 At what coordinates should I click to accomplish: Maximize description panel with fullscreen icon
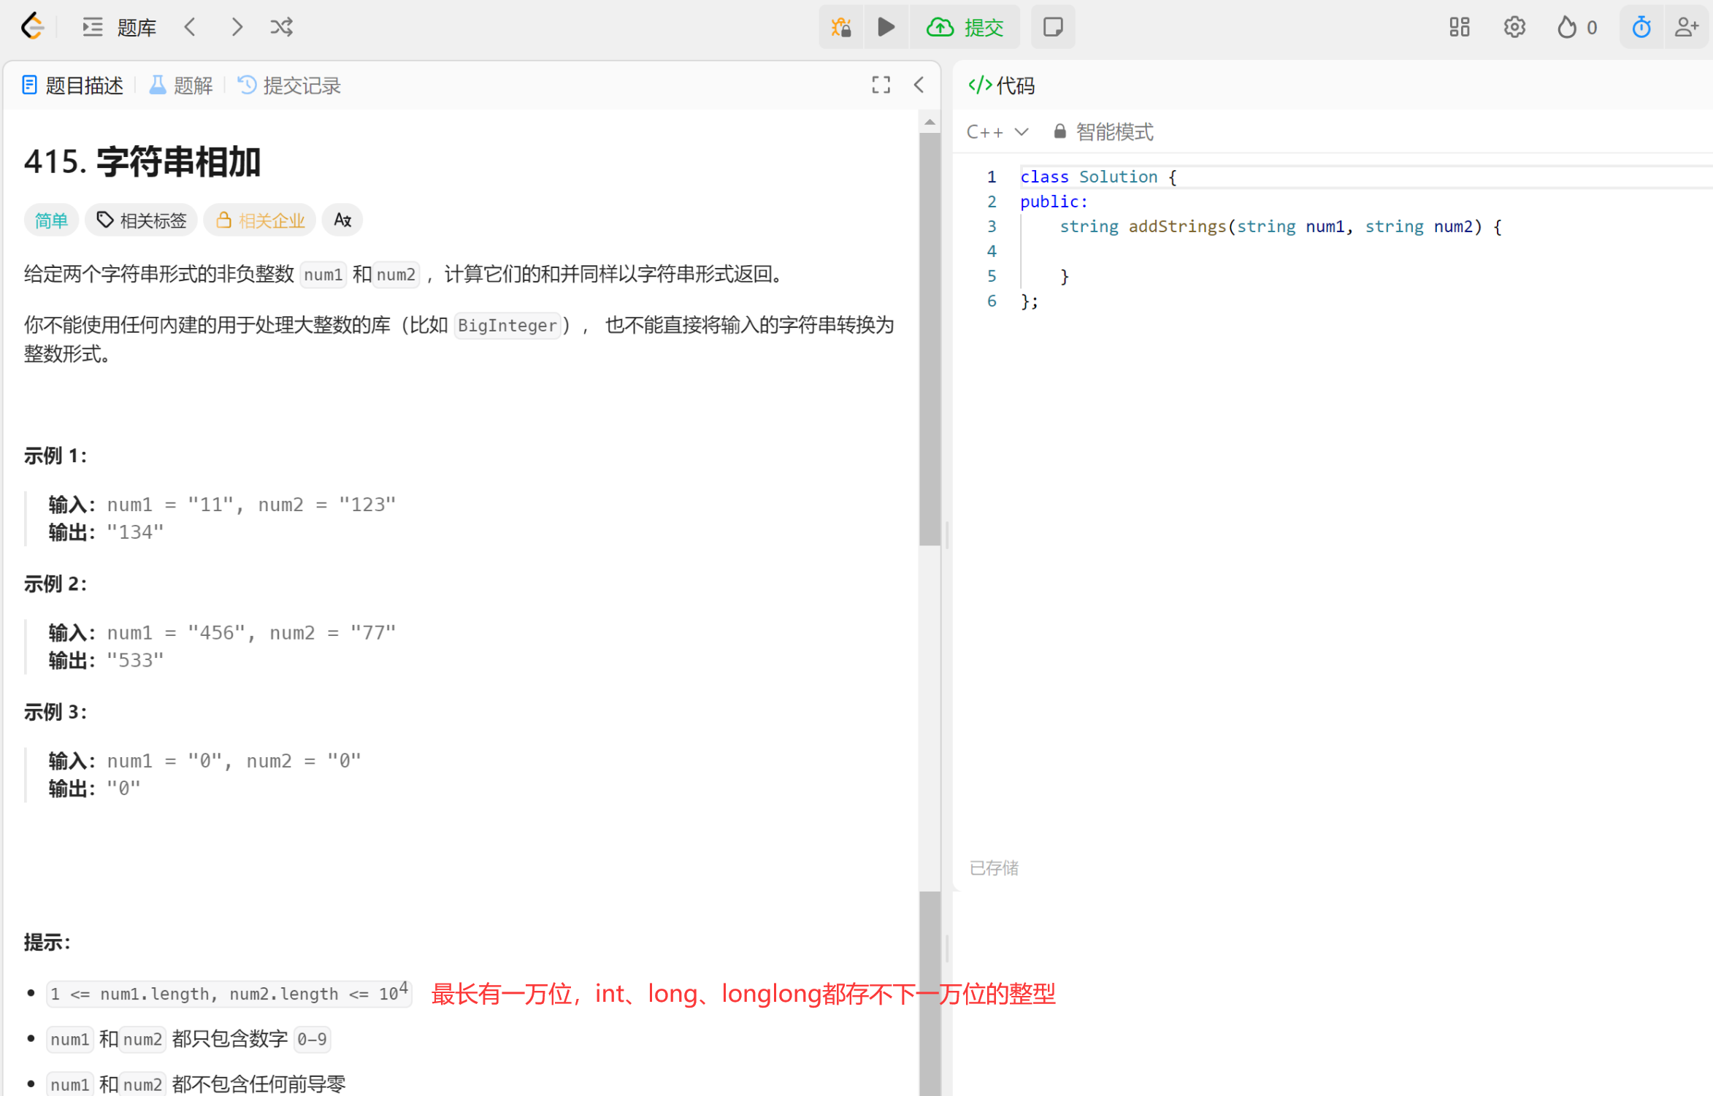tap(881, 85)
